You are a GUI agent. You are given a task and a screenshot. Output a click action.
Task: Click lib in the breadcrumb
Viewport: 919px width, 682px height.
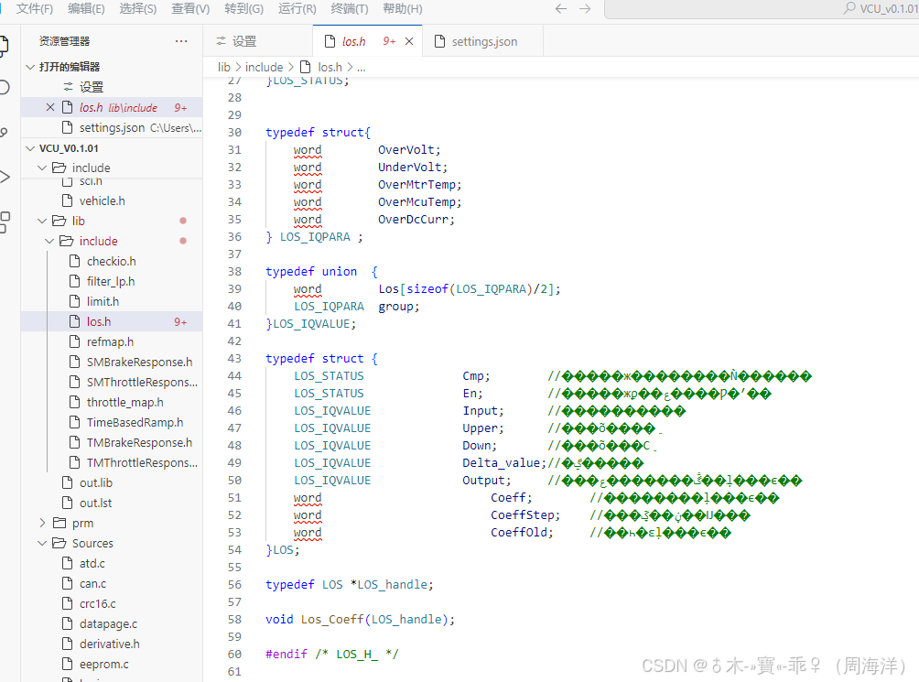pos(224,68)
